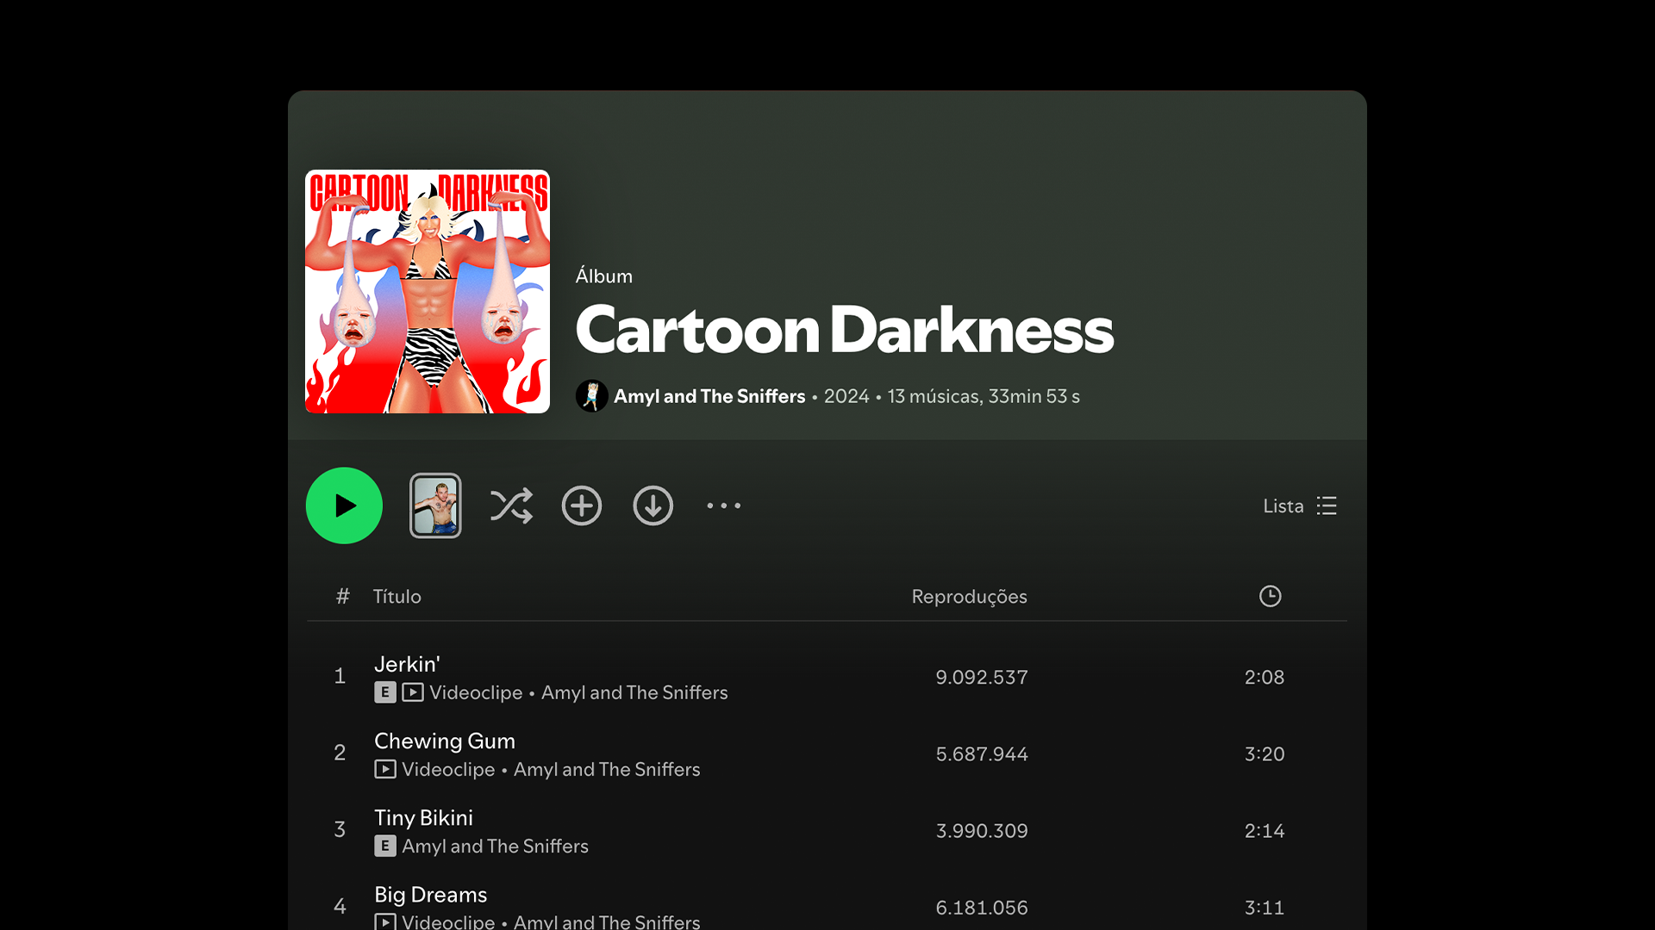
Task: Open artist link under Tiny Bikini
Action: pyautogui.click(x=495, y=846)
